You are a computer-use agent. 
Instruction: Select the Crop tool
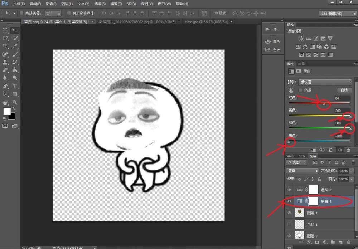tap(5, 46)
